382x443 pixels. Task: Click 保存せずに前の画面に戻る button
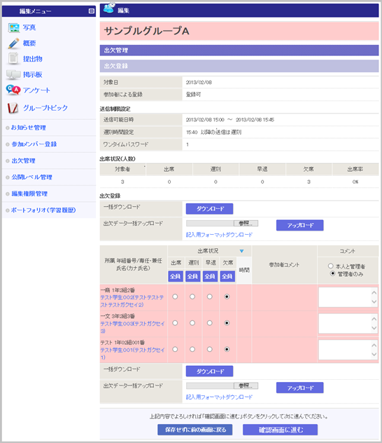[x=194, y=430]
